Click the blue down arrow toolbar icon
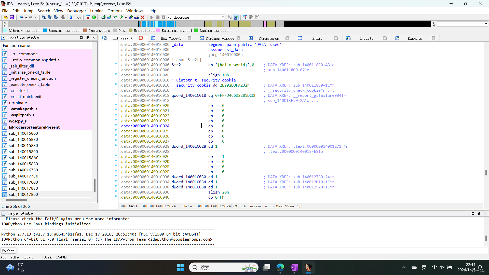Screen dimensions: 489x275 pyautogui.click(x=71, y=17)
